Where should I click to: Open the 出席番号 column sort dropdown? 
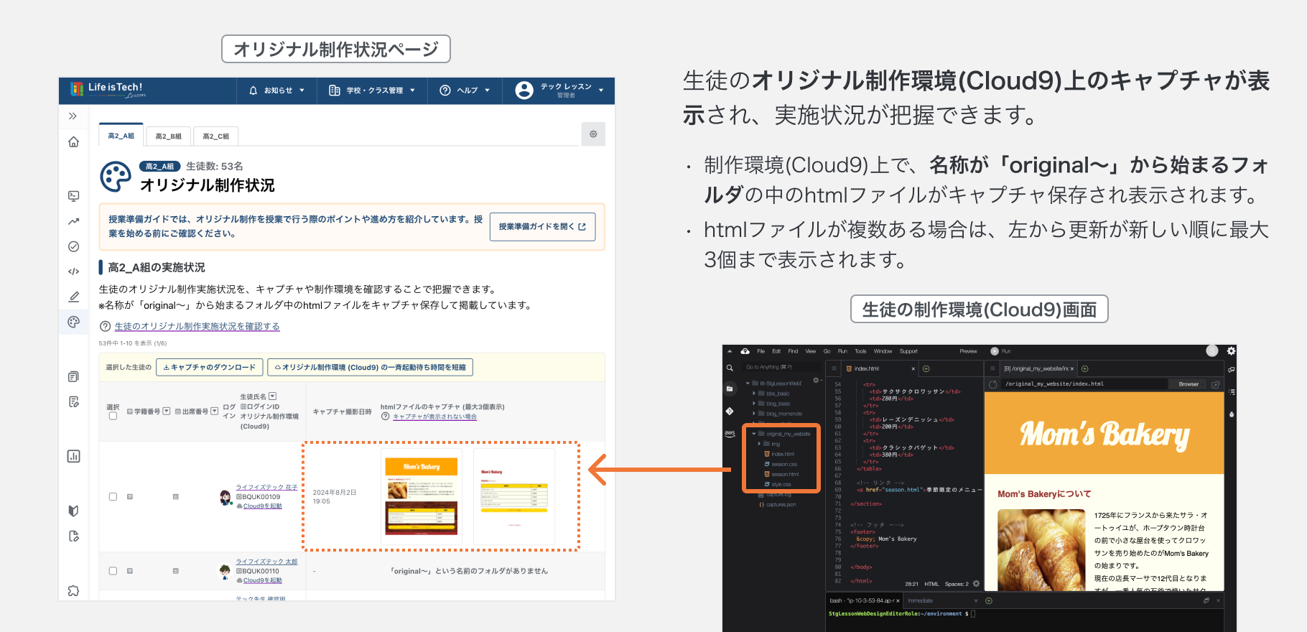click(215, 412)
